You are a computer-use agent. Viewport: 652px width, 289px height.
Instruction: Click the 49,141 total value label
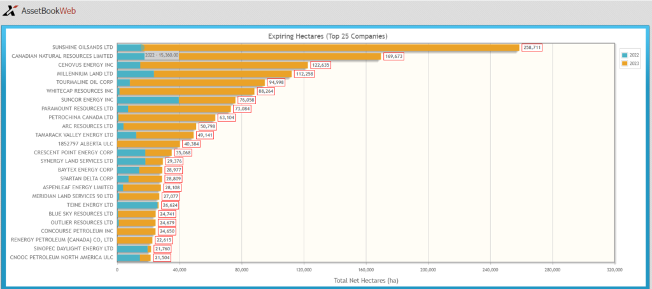click(x=204, y=135)
